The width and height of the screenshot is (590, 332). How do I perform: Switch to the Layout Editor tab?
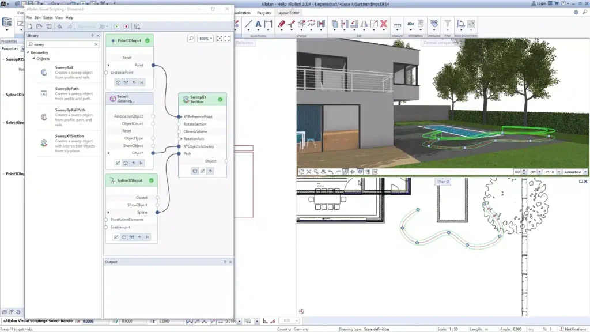[x=289, y=12]
